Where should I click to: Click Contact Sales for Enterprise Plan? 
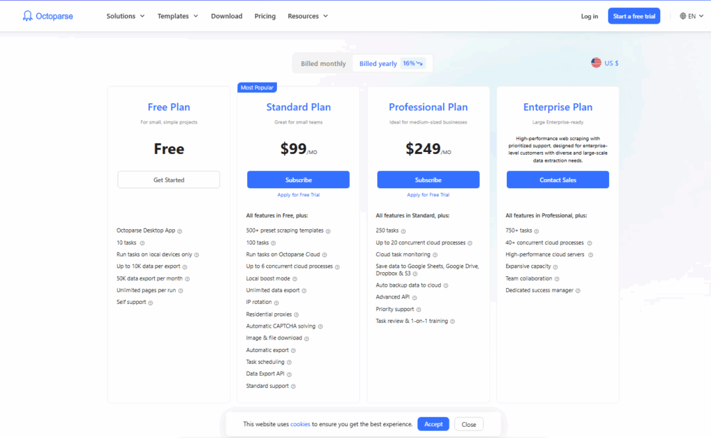point(558,180)
